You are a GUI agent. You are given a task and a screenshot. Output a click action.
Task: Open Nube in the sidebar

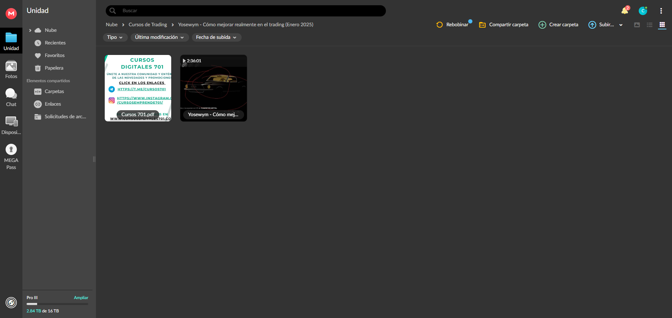click(50, 30)
